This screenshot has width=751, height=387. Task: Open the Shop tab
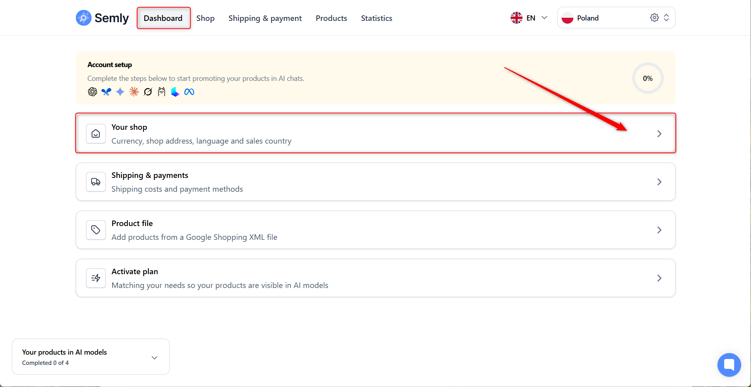pos(206,18)
